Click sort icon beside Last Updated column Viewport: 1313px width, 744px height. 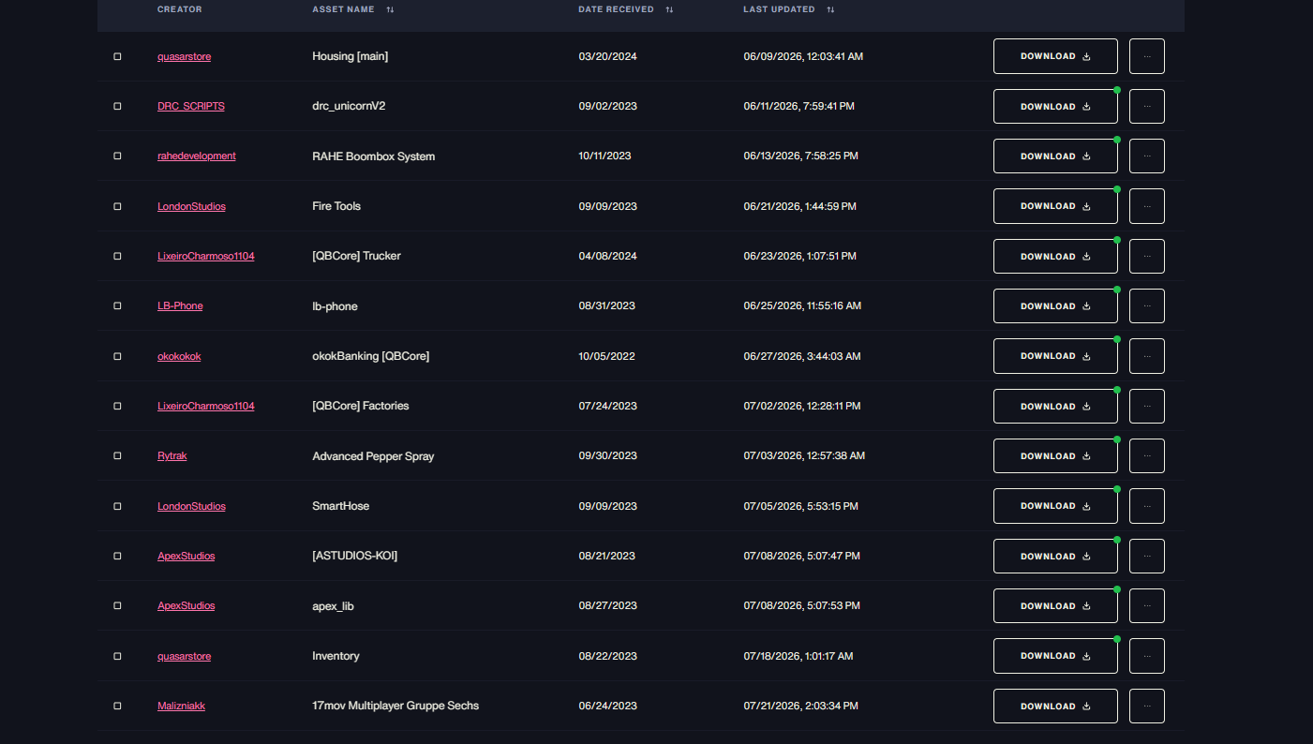coord(830,9)
